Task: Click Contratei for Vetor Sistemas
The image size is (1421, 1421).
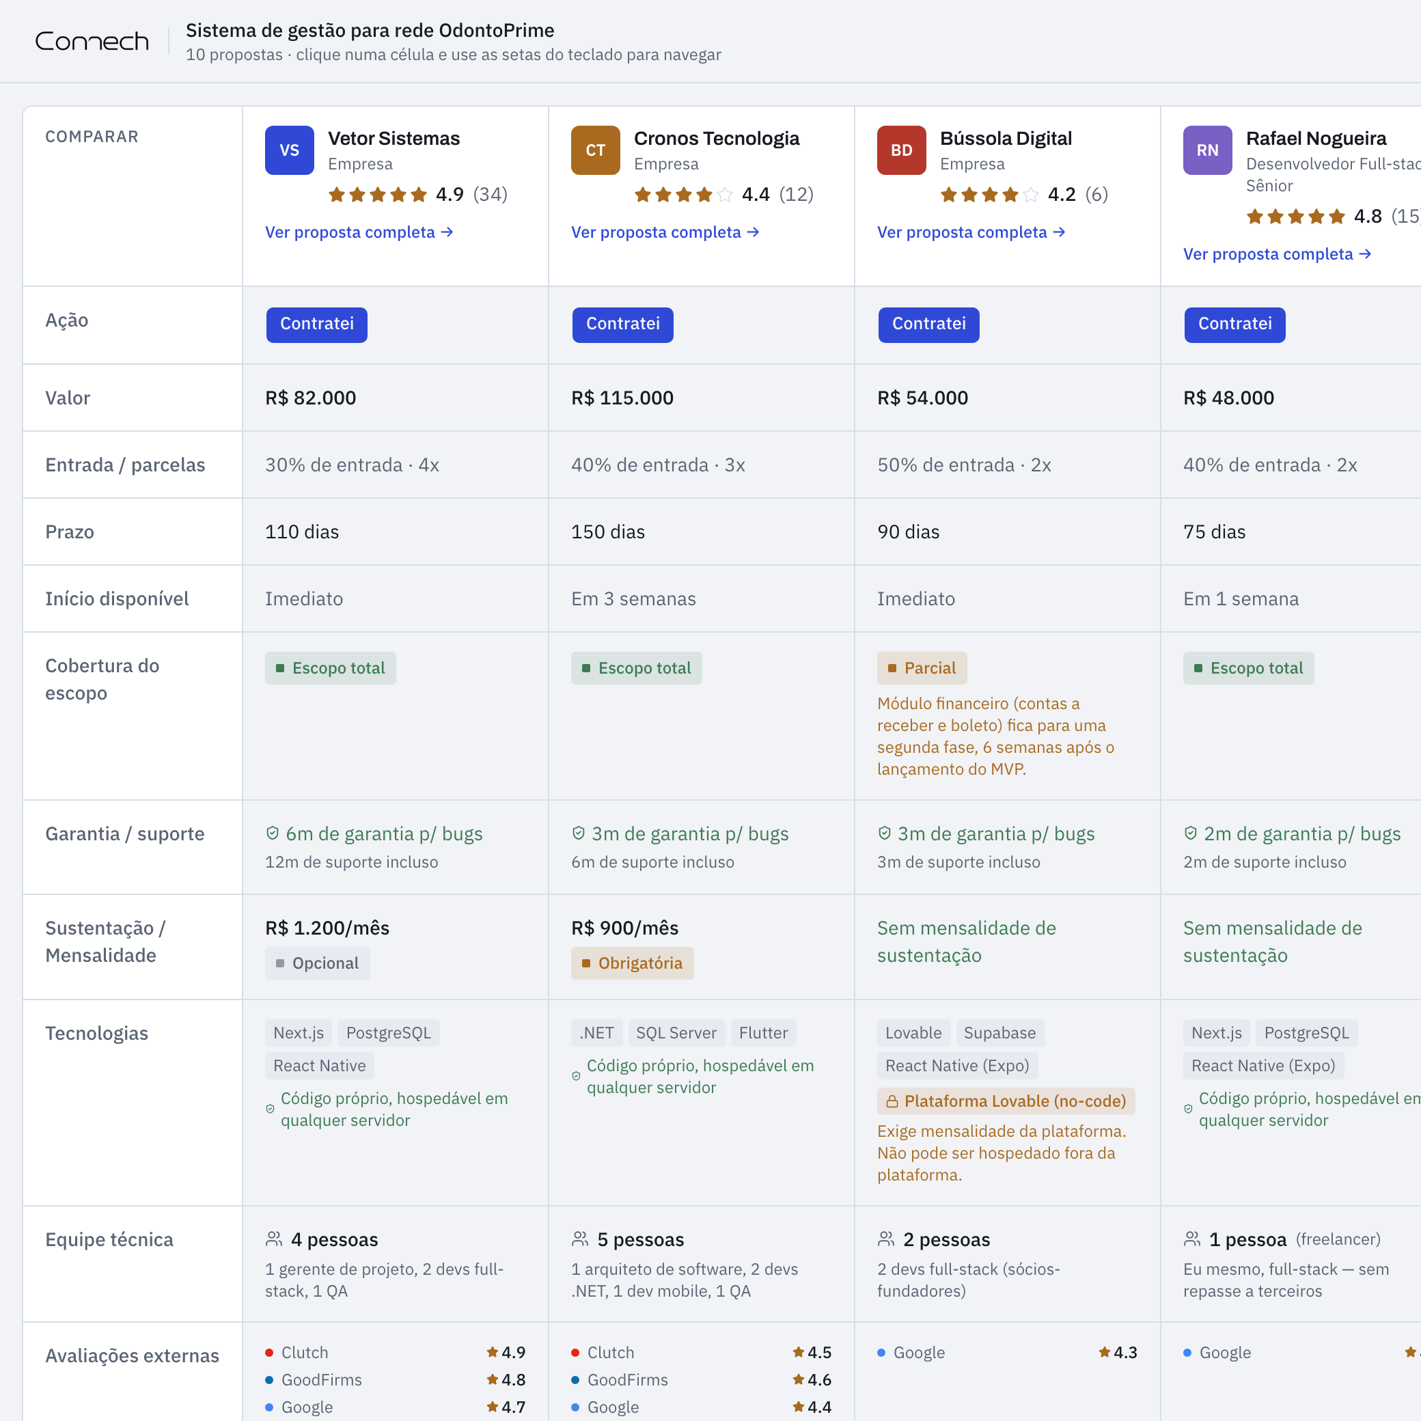Action: click(316, 325)
